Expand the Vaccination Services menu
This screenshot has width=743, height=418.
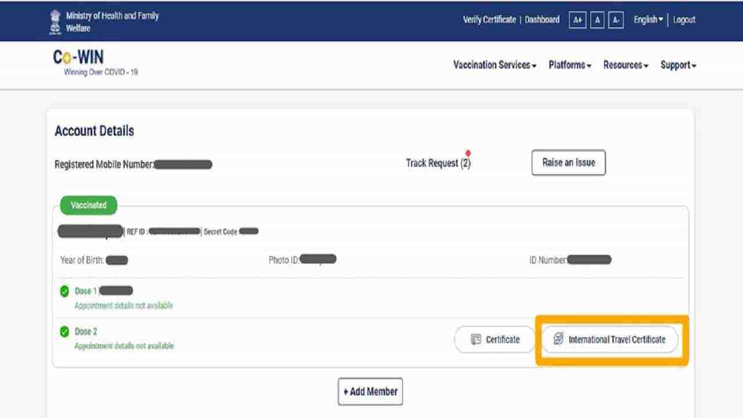[x=495, y=65]
